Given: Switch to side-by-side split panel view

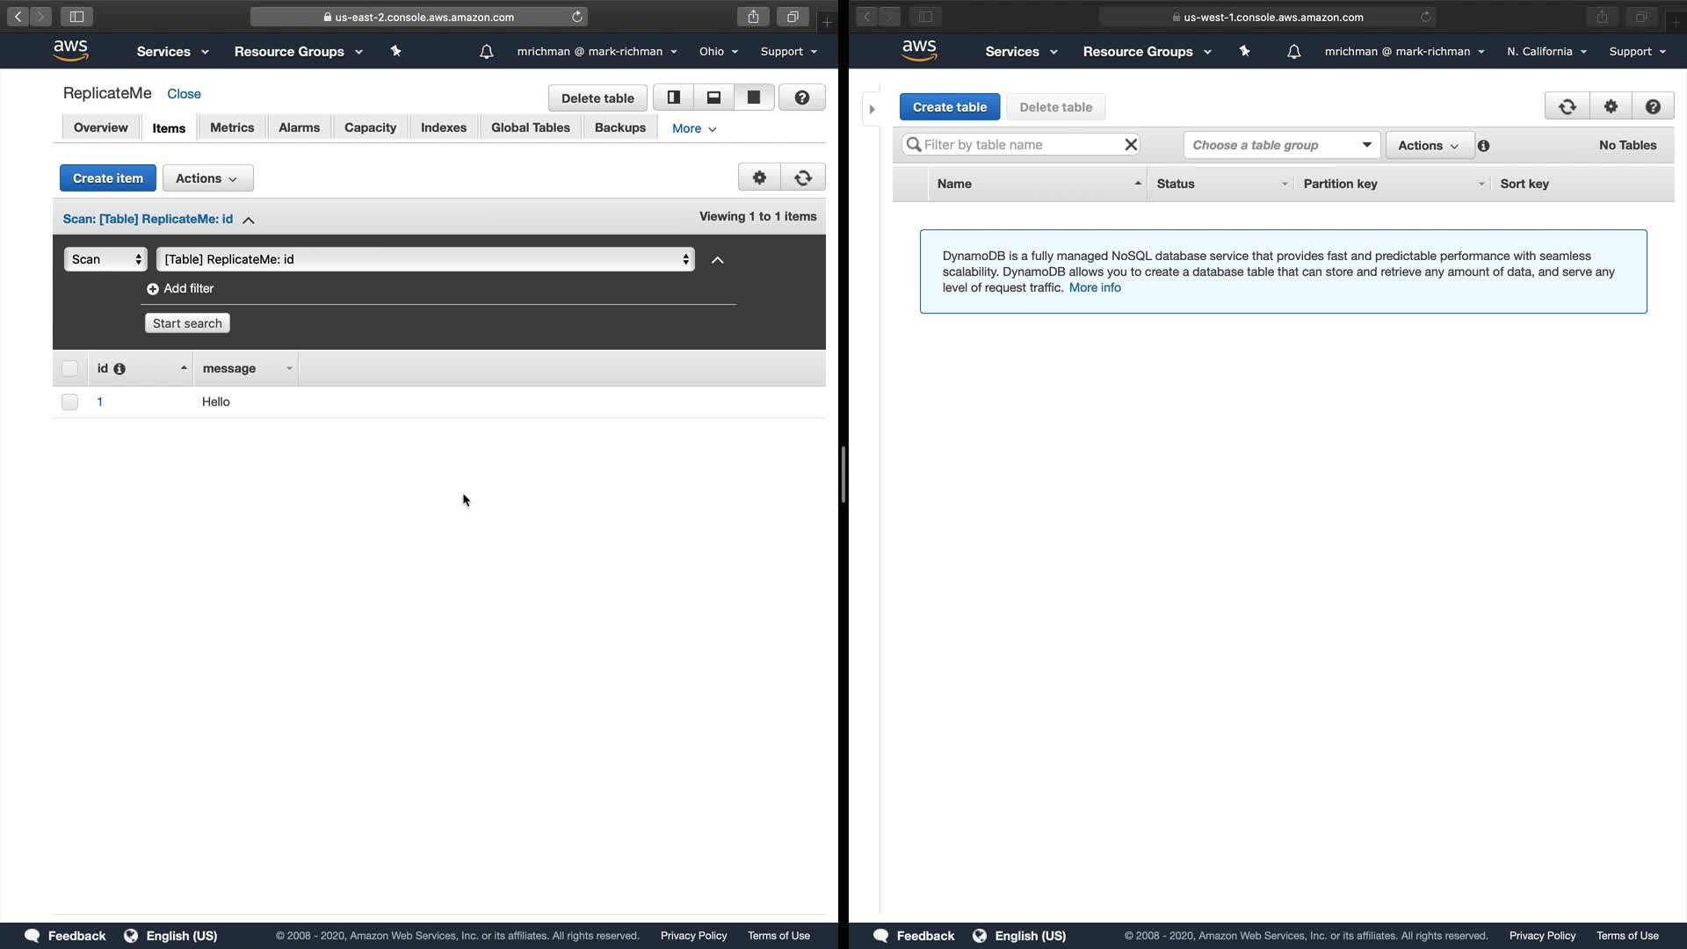Looking at the screenshot, I should coord(674,98).
